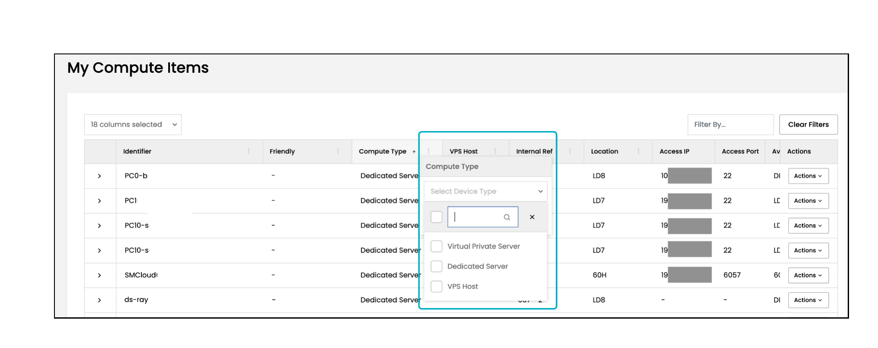
Task: Open the Compute Type column menu dots
Action: 428,151
